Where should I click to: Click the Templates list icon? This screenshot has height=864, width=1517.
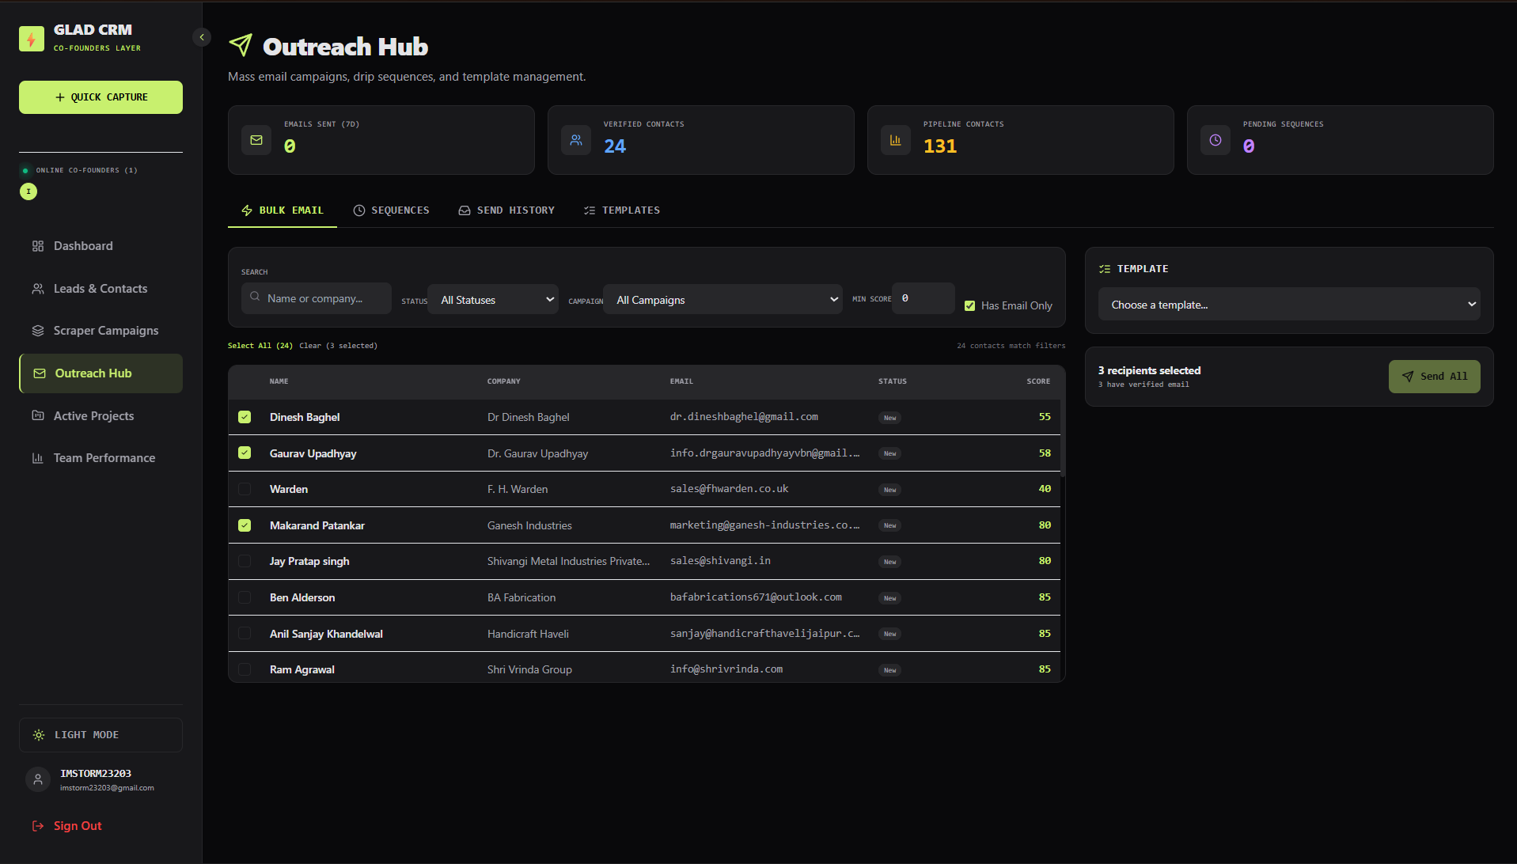(x=590, y=210)
